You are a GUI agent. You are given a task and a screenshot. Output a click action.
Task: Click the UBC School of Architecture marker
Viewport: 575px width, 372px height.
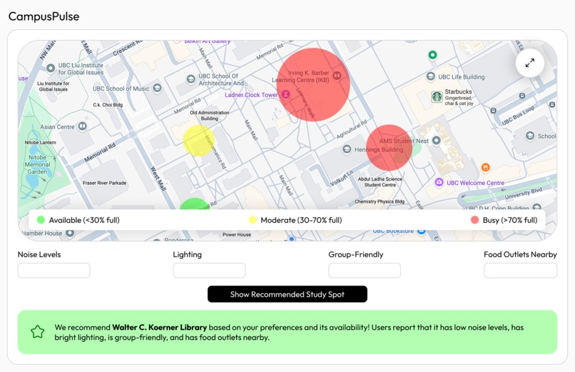[x=190, y=79]
